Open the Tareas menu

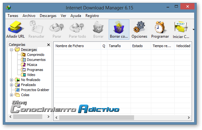tap(13, 16)
